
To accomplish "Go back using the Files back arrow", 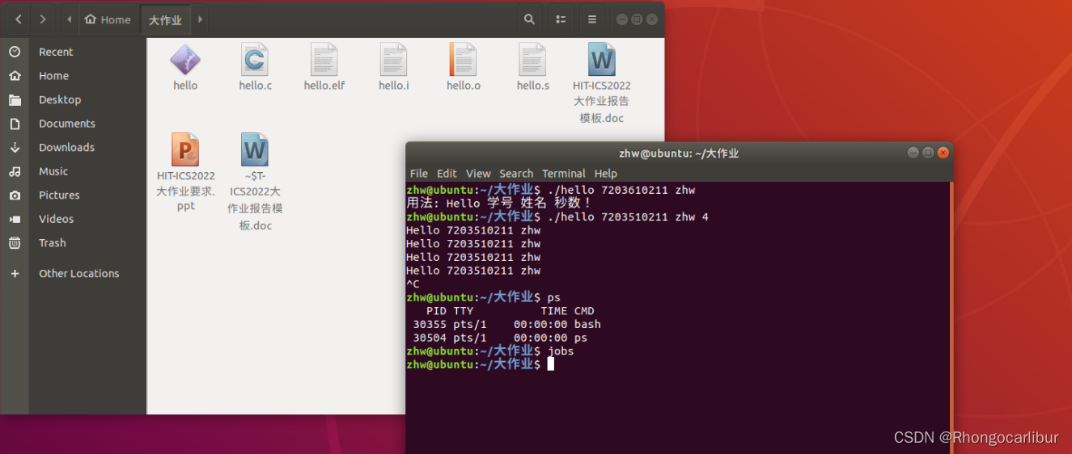I will 19,19.
